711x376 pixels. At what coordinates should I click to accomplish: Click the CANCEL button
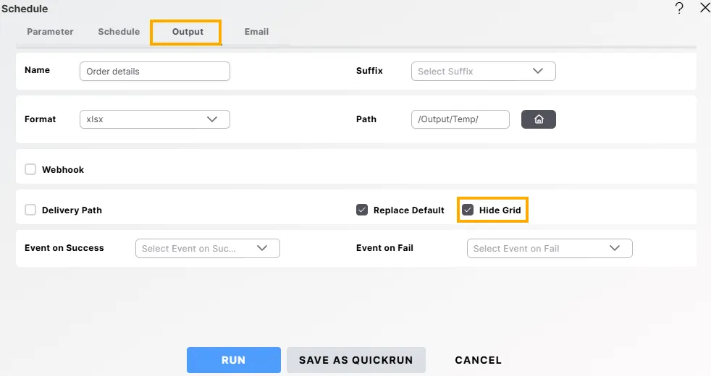(x=478, y=360)
